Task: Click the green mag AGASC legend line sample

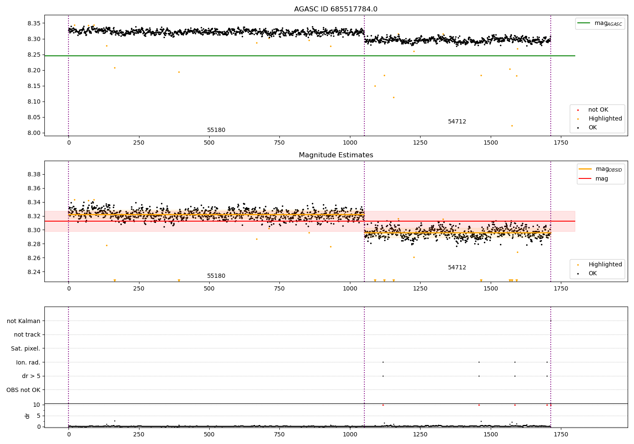Action: [584, 23]
